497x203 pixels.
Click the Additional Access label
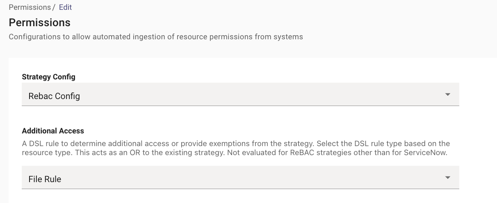coord(53,131)
